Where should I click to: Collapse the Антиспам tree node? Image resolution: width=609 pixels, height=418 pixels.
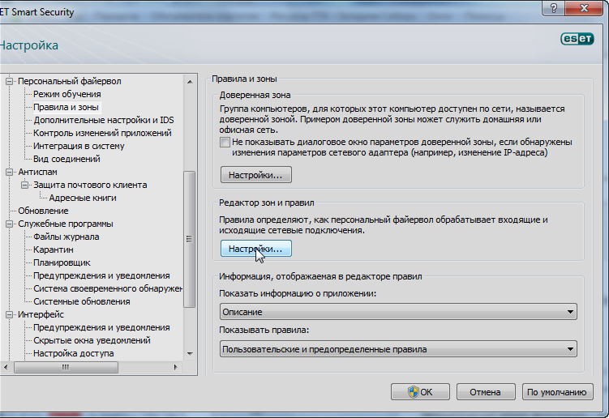click(9, 172)
